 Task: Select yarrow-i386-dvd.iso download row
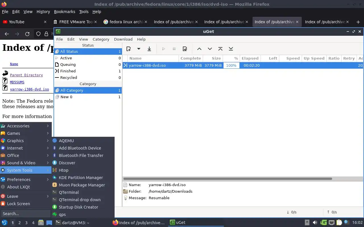(x=243, y=65)
